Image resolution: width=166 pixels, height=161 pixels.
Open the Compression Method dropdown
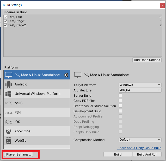140,140
